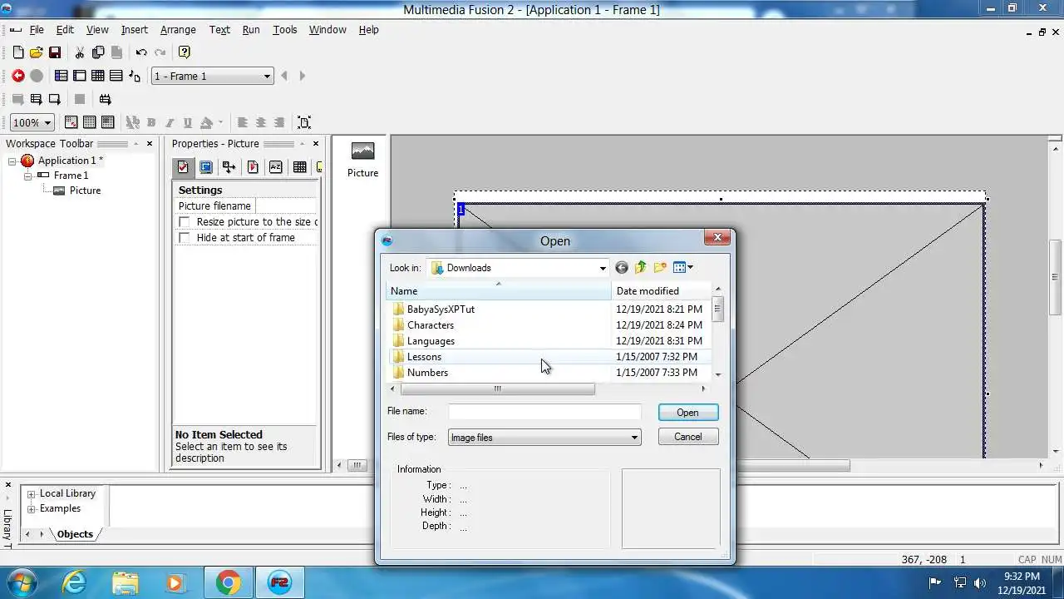Switch to the Objects library tab
Viewport: 1064px width, 599px height.
(x=75, y=534)
